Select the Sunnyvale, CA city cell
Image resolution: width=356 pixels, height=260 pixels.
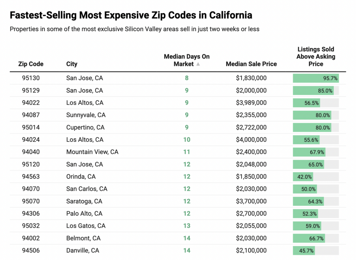coord(86,115)
